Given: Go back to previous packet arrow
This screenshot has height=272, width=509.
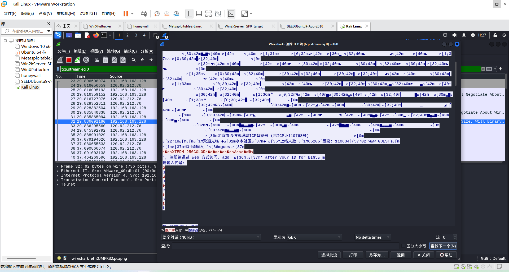Looking at the screenshot, I should pyautogui.click(x=142, y=60).
